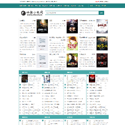Screen dimensions: 125x125
Task: Open the red-haired girl romance book cover
Action: pos(72,43)
